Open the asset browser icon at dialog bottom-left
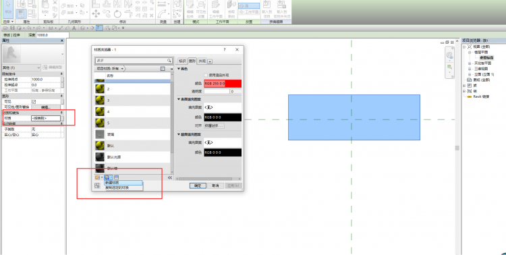 point(96,186)
